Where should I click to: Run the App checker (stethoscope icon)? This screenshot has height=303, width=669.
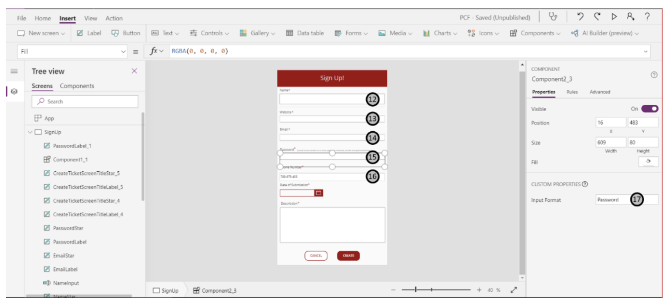[553, 17]
